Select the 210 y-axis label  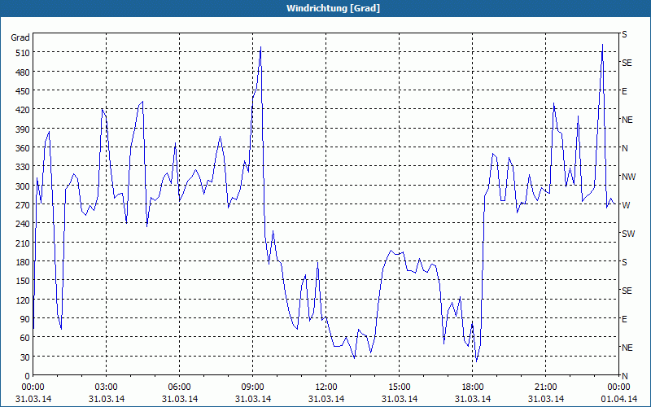tap(23, 243)
